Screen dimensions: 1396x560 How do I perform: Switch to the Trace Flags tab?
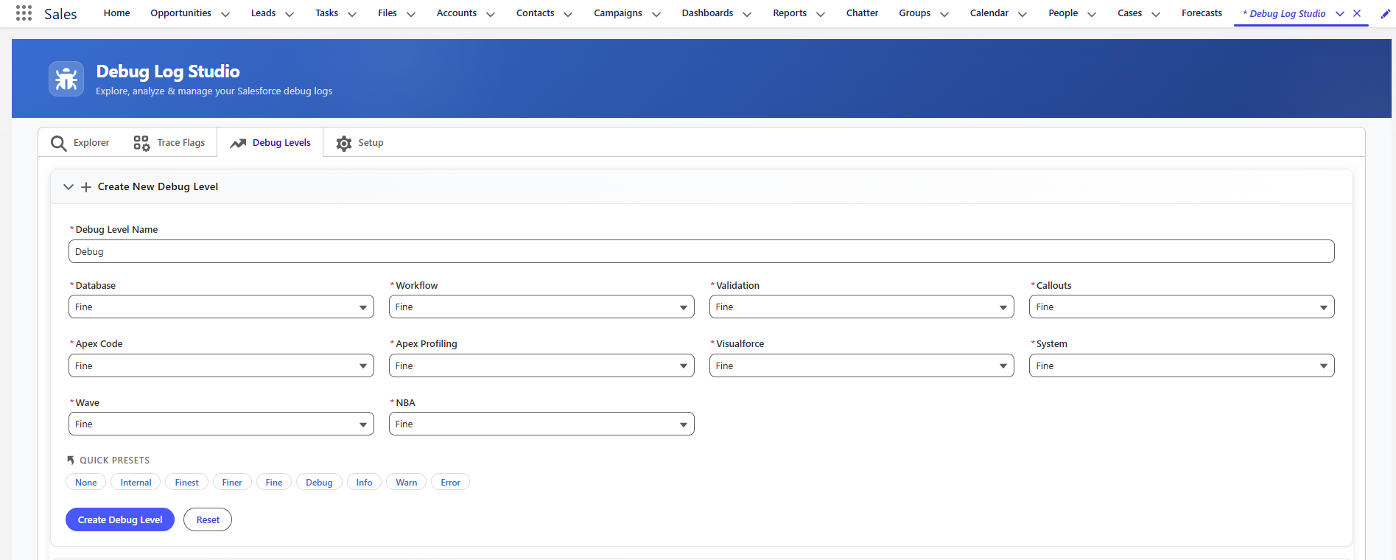click(169, 143)
